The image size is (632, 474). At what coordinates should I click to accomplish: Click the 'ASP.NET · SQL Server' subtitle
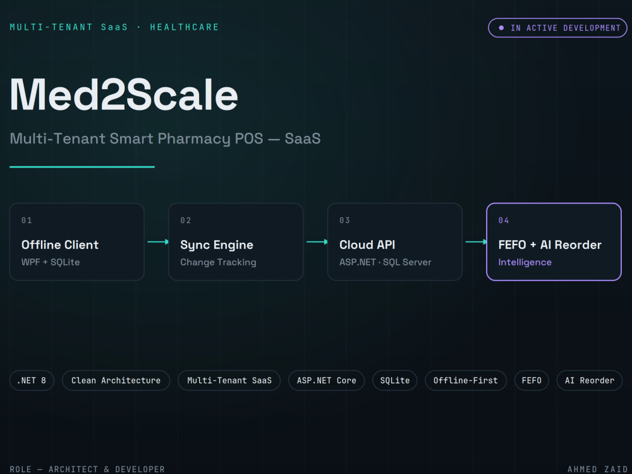[x=386, y=262]
